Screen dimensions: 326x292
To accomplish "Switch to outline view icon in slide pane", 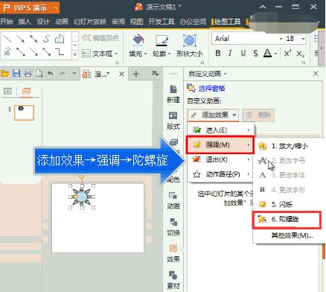I will tap(7, 91).
